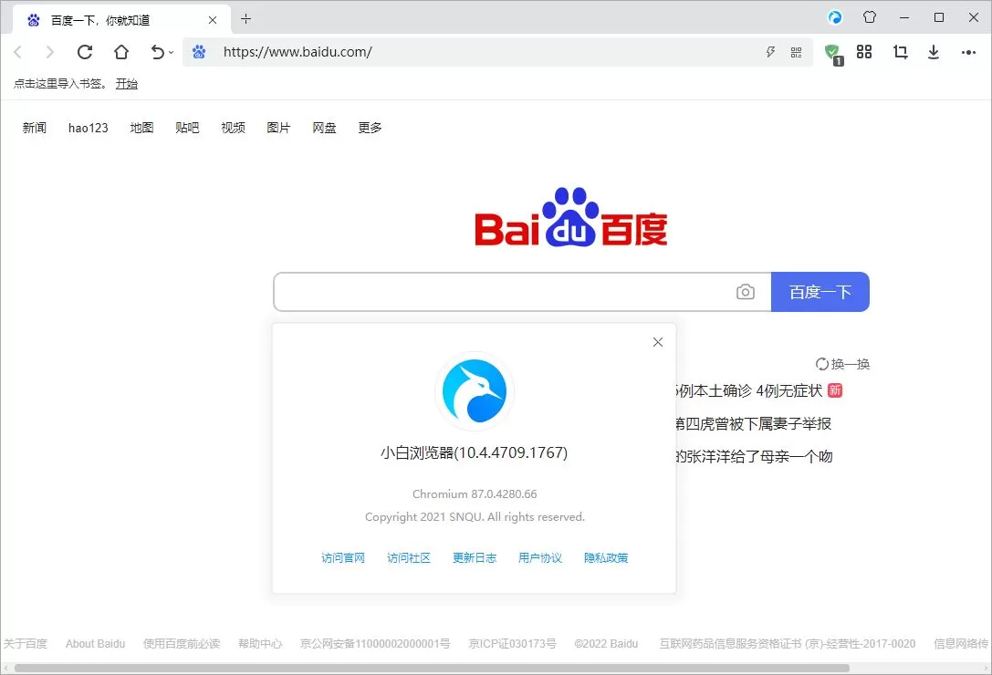Open the 更新日志 link in about dialog

coord(474,557)
